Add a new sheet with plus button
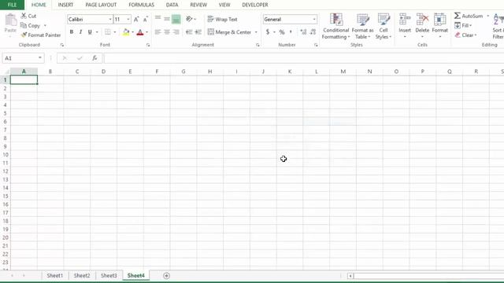Image resolution: width=504 pixels, height=283 pixels. click(x=166, y=276)
